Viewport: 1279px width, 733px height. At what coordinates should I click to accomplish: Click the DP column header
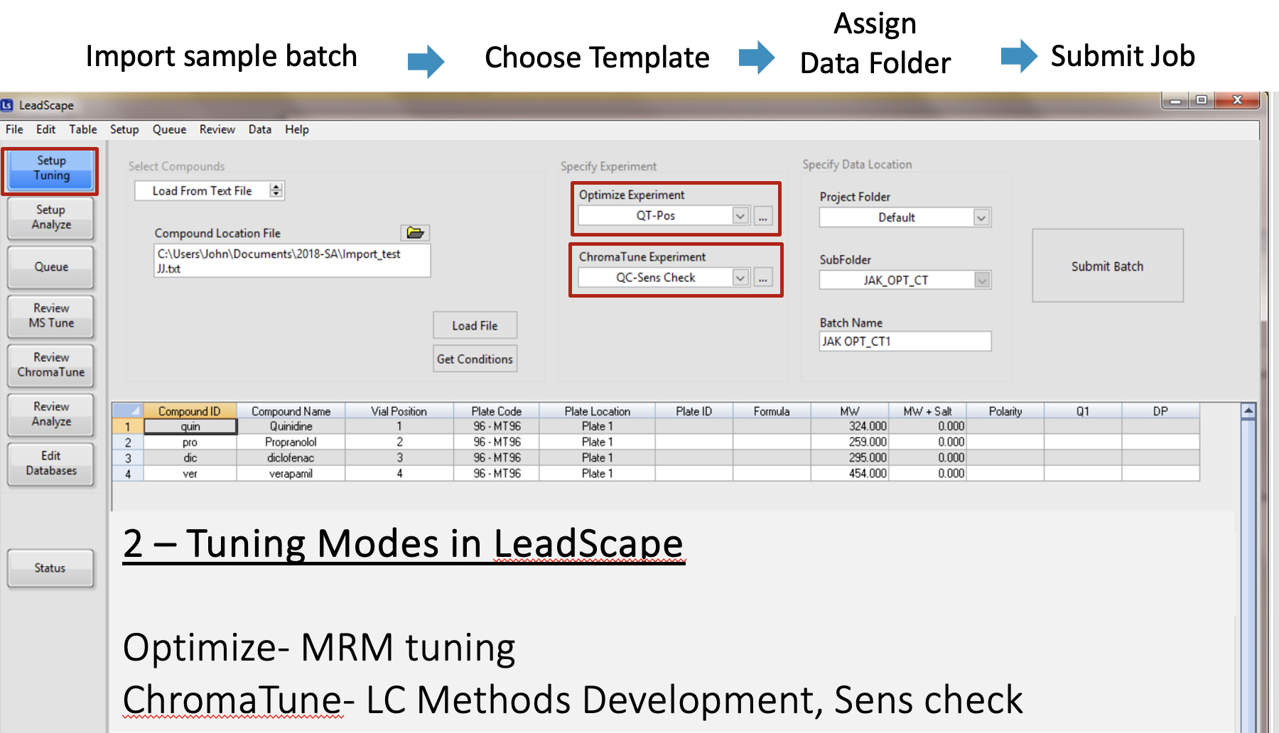(x=1160, y=411)
